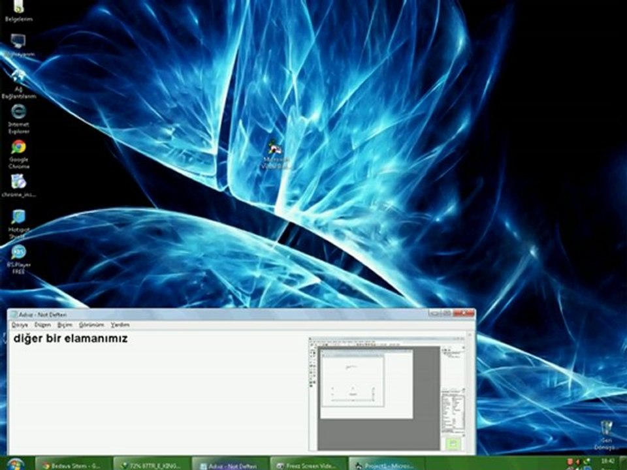Switch to Freez Screen Video taskbar button
The height and width of the screenshot is (470, 627).
pyautogui.click(x=309, y=464)
